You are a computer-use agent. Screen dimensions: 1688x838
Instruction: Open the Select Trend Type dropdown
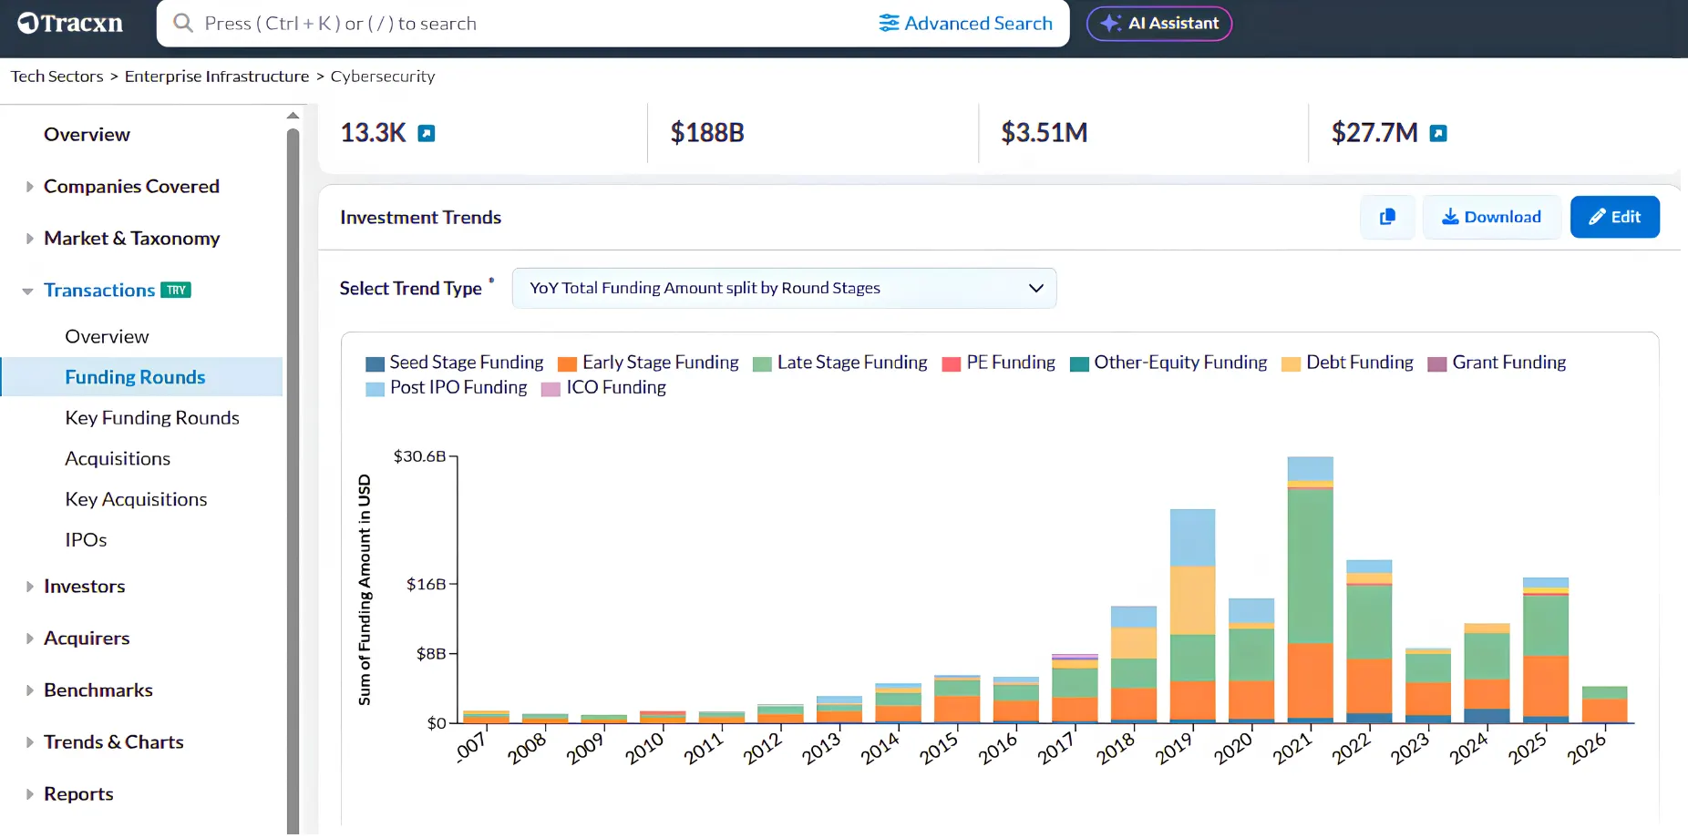(784, 288)
